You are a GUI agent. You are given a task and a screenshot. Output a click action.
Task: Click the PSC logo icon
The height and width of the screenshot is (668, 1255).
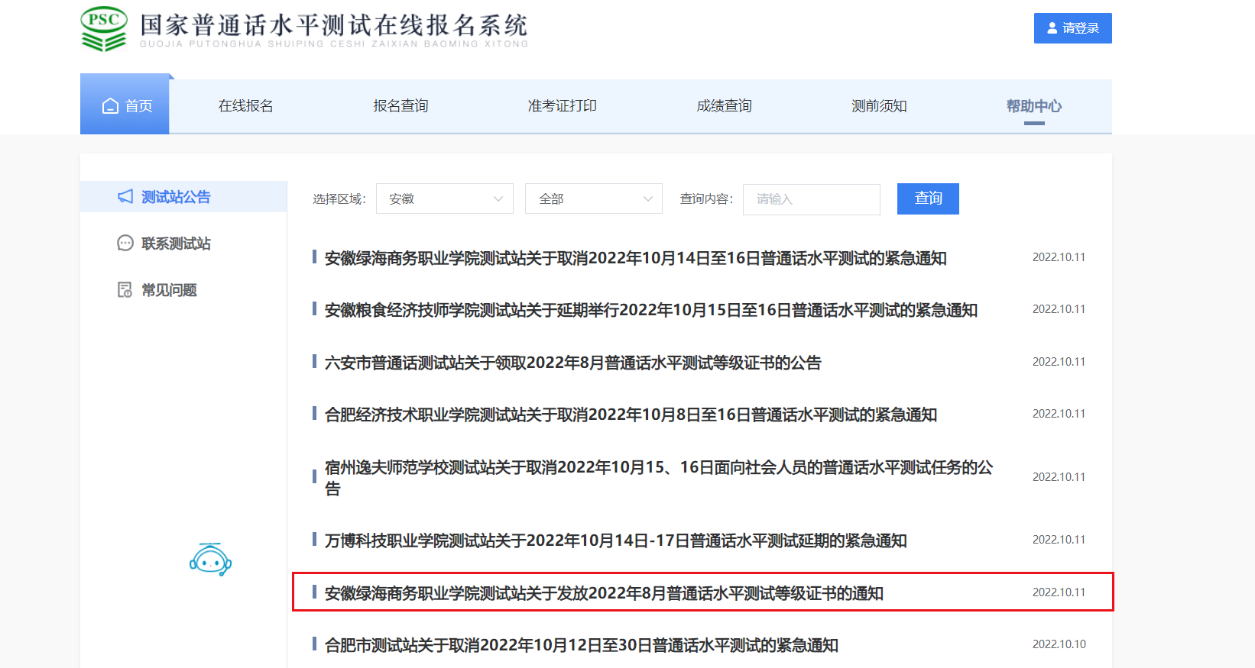point(104,29)
